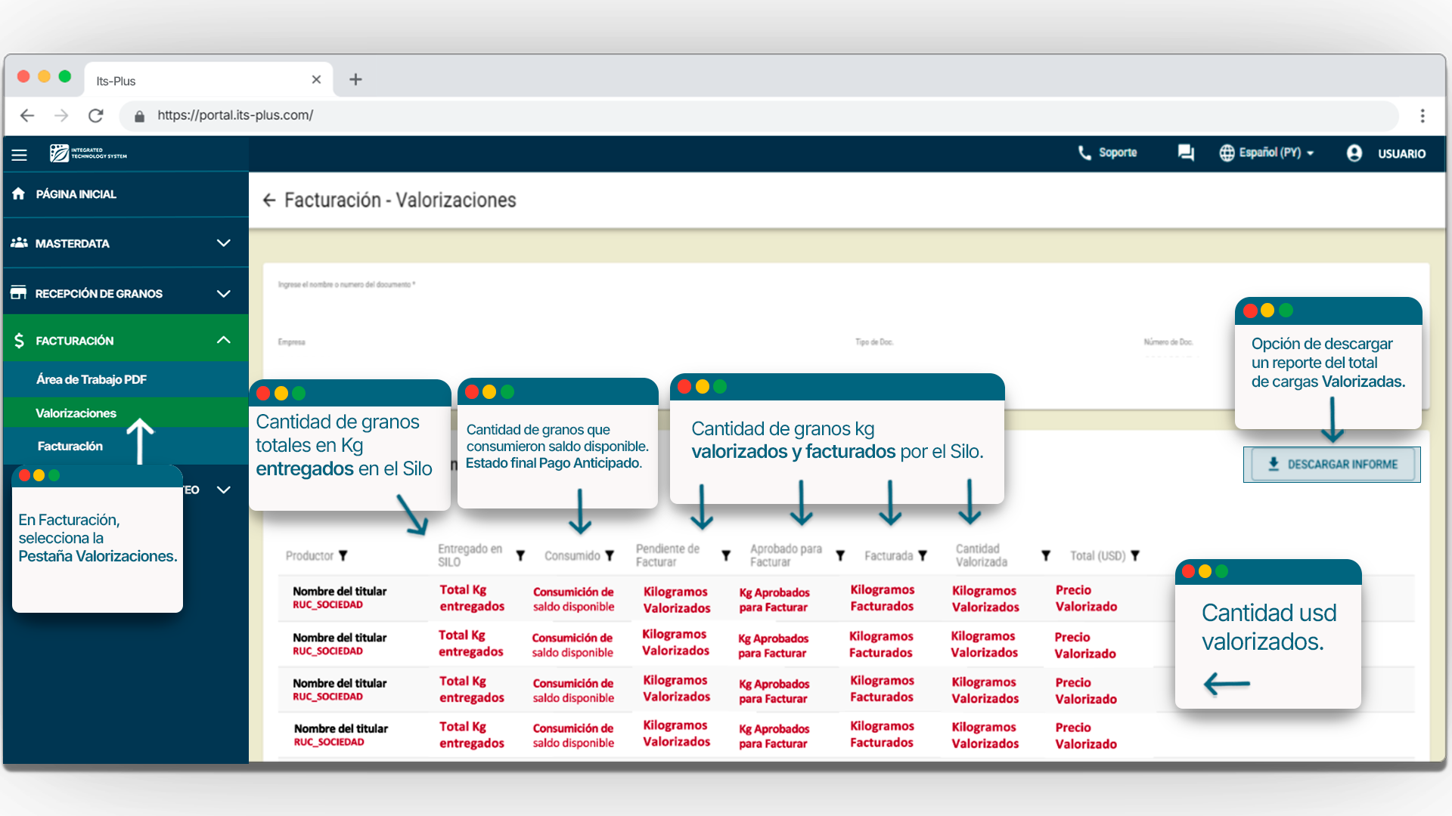Click the DESCARGAR INFORME button

click(x=1332, y=465)
